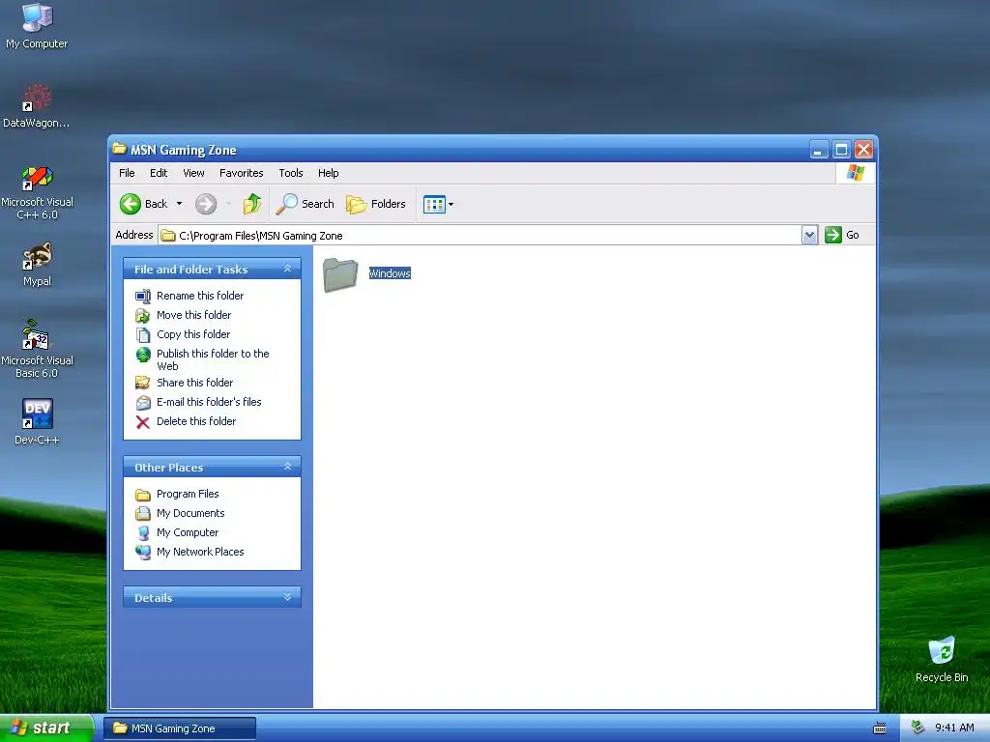Go to Program Files in Other Places
The height and width of the screenshot is (742, 990).
(x=188, y=494)
